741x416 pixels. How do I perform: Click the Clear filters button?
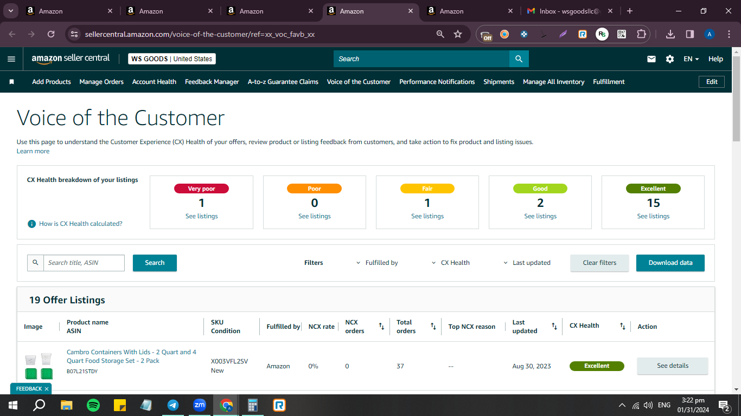(x=599, y=263)
